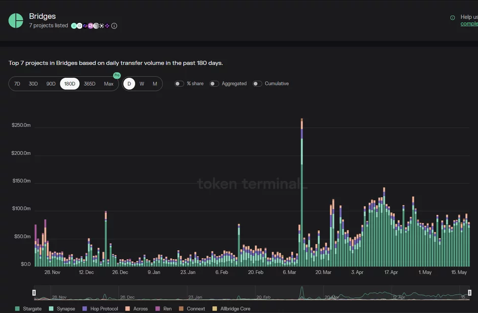Open the green link at top right
The image size is (478, 313).
[469, 24]
